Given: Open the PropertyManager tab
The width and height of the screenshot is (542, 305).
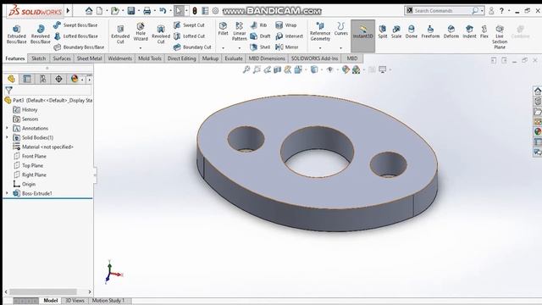Looking at the screenshot, I should tap(27, 79).
